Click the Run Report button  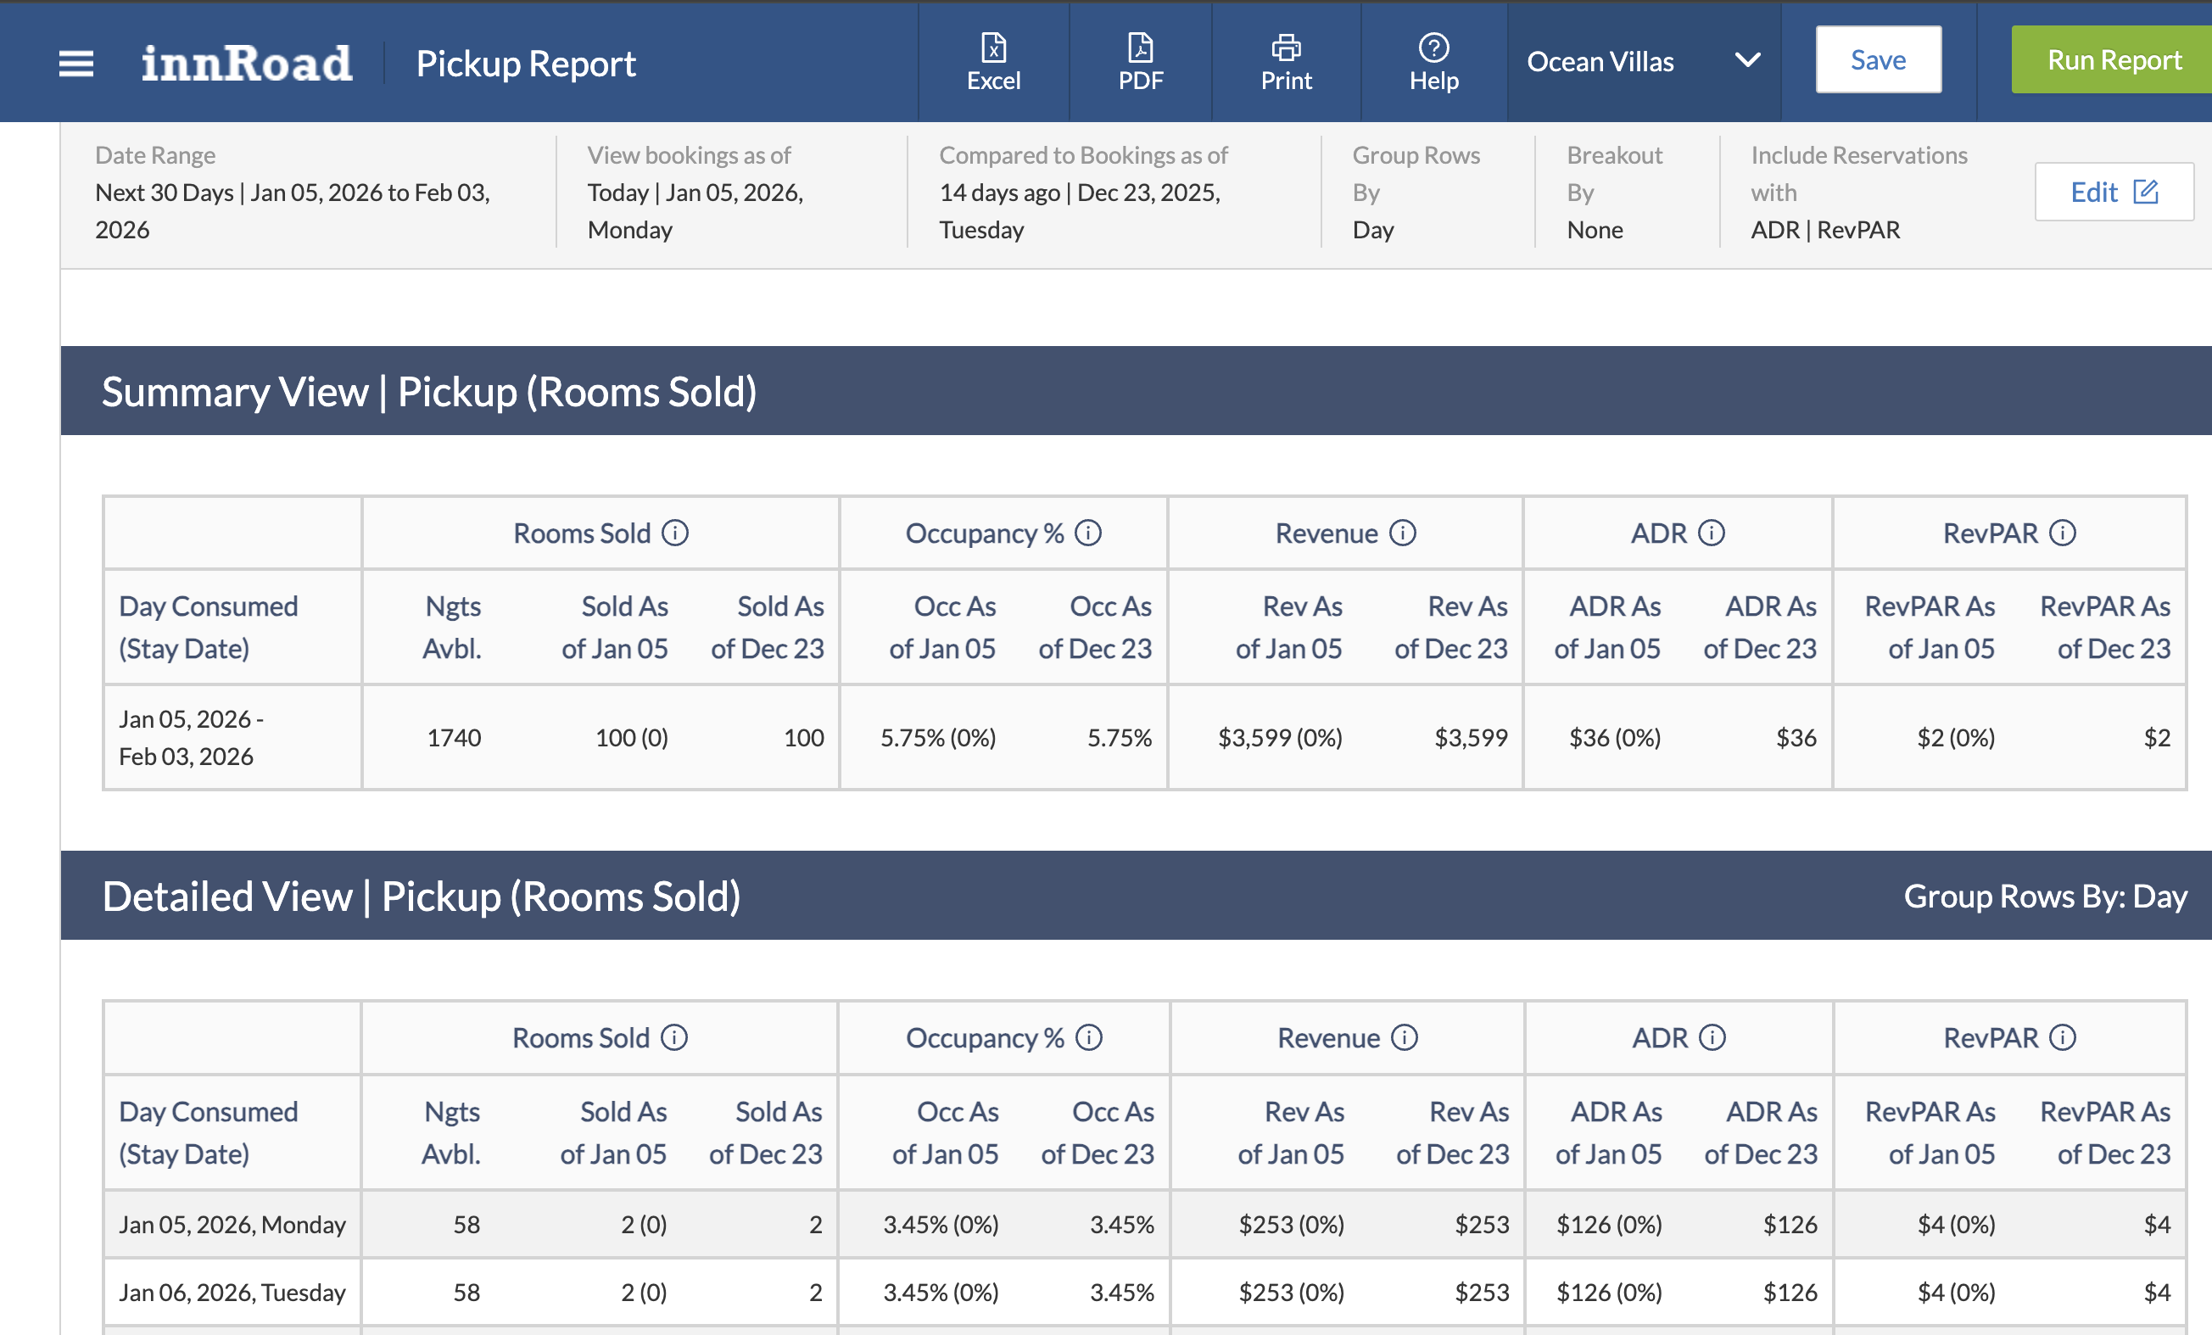pos(2114,59)
